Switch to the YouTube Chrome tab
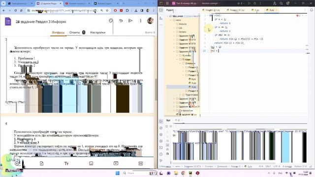Viewport: 315px width, 177px height. point(78,3)
